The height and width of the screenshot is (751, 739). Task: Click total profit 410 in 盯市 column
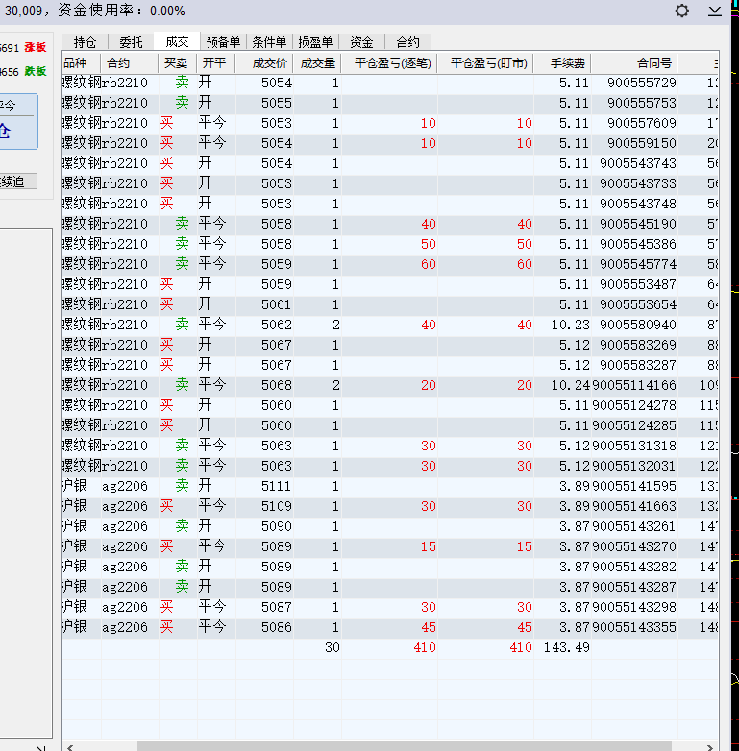click(x=521, y=647)
